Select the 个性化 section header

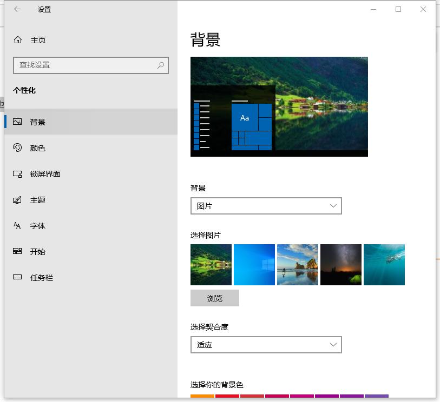24,90
